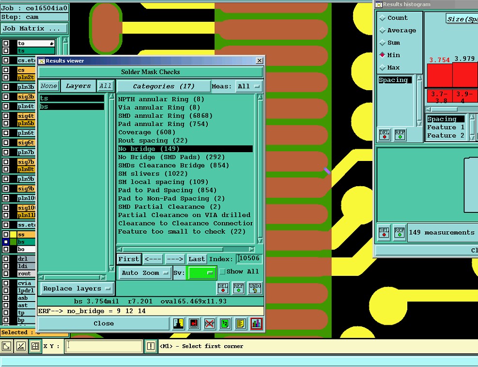478x367 pixels.
Task: Click the X Y coordinate input field
Action: [104, 346]
